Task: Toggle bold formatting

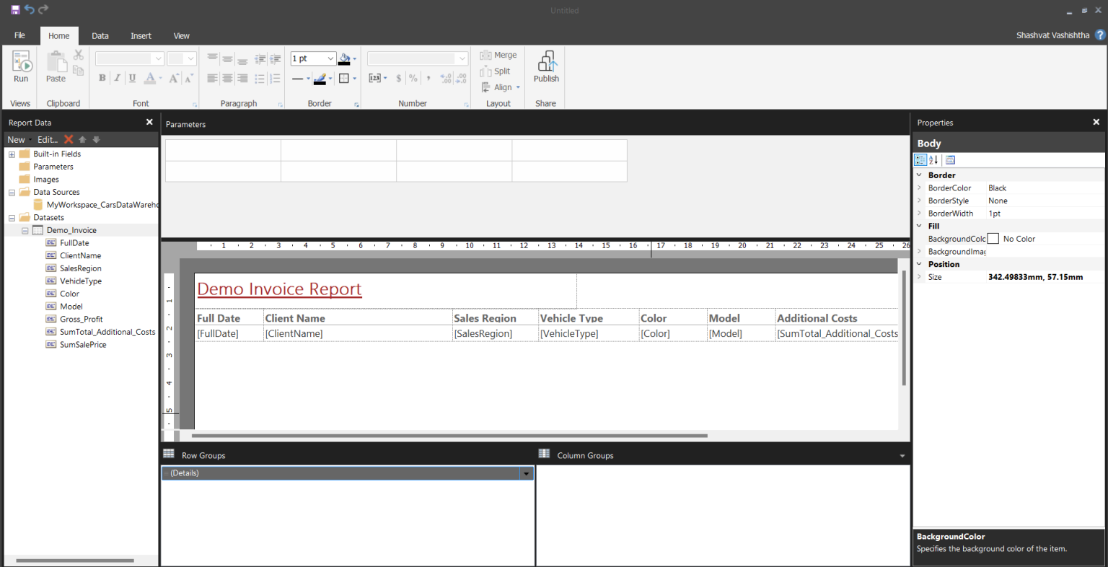Action: click(x=102, y=78)
